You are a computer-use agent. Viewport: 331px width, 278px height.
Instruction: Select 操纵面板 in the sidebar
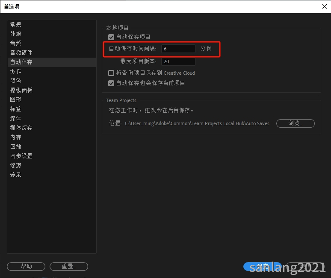[51, 90]
